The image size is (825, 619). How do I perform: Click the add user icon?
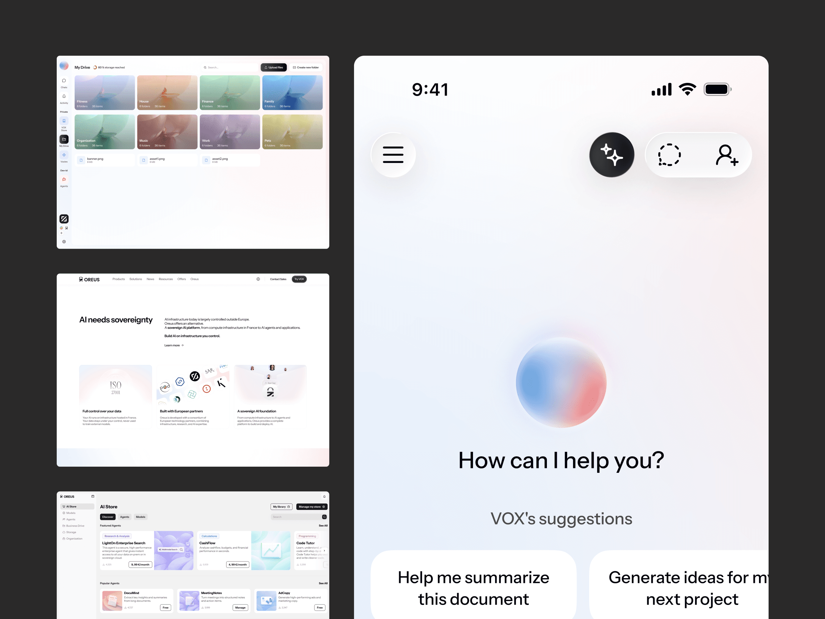[727, 154]
